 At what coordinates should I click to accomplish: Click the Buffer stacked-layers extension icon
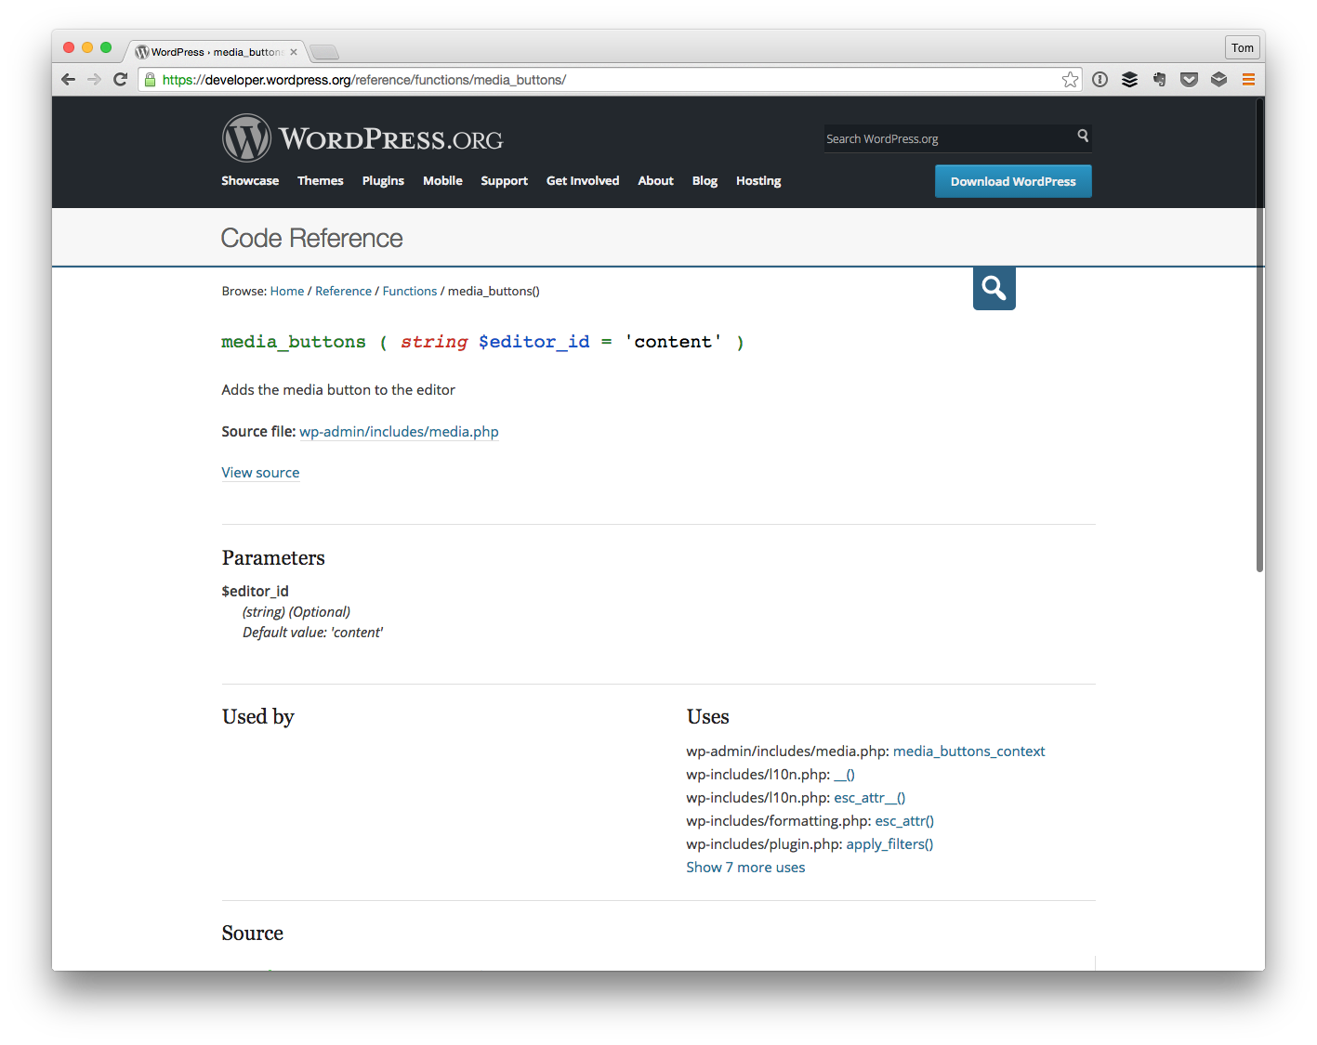(x=1129, y=79)
